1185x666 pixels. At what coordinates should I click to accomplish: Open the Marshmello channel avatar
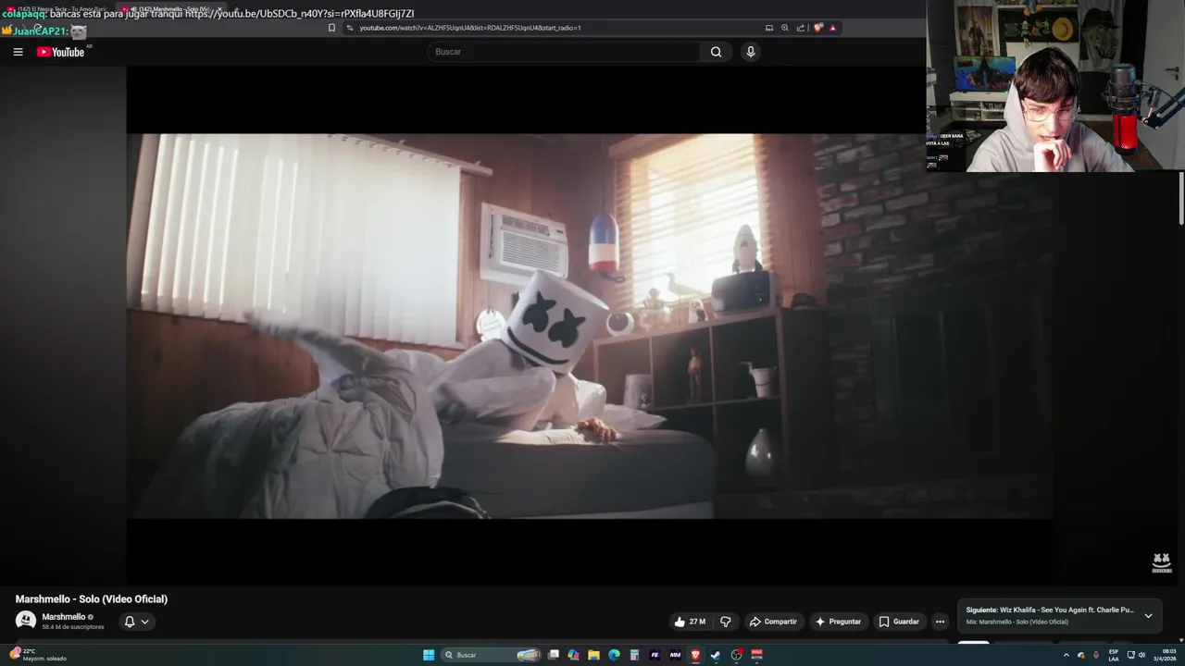pos(26,621)
